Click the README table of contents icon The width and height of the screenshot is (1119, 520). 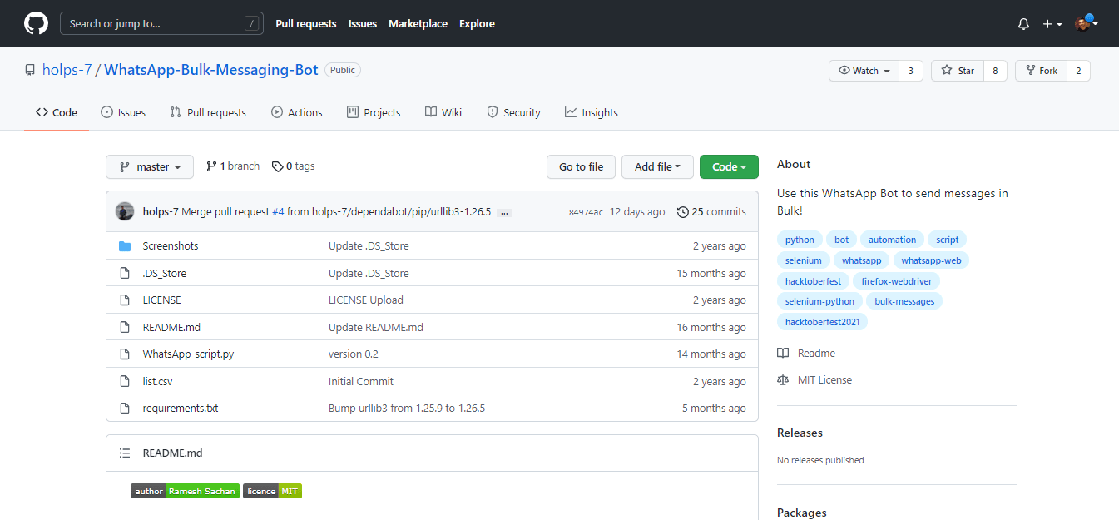coord(125,453)
